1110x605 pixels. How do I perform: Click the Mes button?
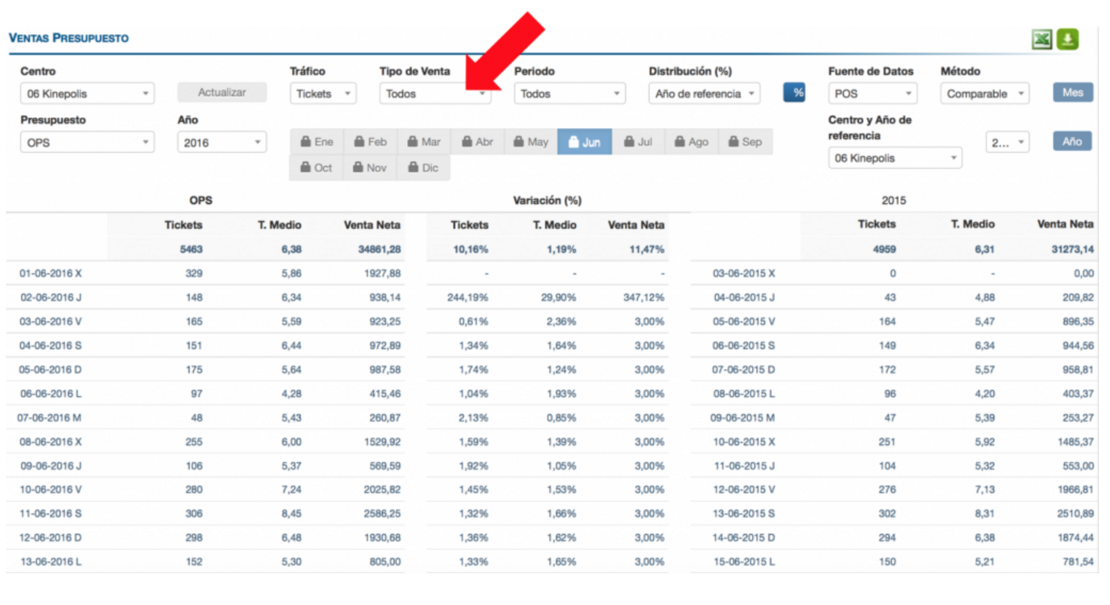(1072, 93)
